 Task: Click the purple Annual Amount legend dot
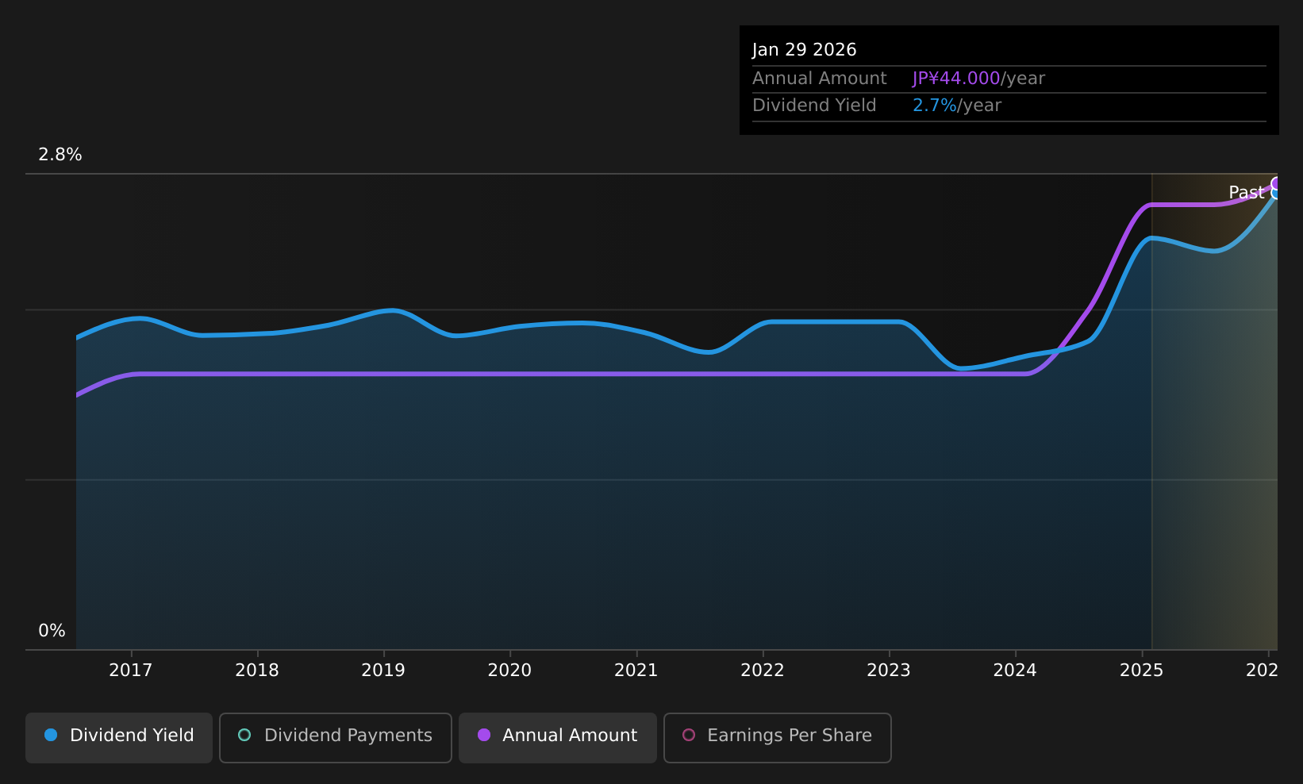(x=484, y=735)
